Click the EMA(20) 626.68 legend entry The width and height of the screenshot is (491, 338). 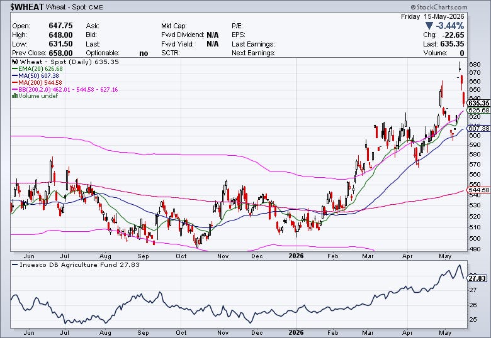[37, 68]
